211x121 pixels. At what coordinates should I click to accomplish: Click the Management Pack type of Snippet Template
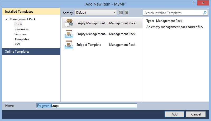point(122,45)
